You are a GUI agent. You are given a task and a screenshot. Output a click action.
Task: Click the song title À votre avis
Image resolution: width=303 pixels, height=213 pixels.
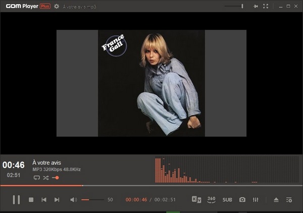[x=46, y=163]
